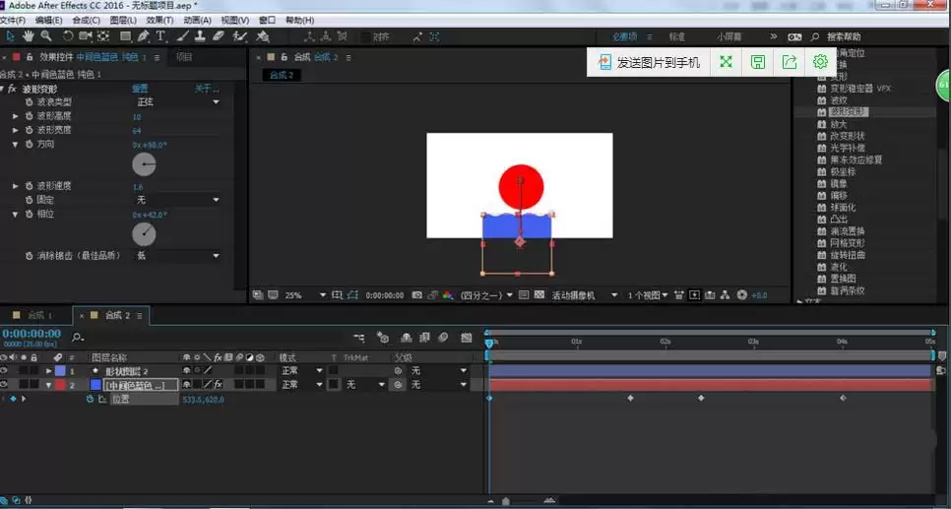The width and height of the screenshot is (951, 509).
Task: Click the 方向 angle dial control
Action: (144, 164)
